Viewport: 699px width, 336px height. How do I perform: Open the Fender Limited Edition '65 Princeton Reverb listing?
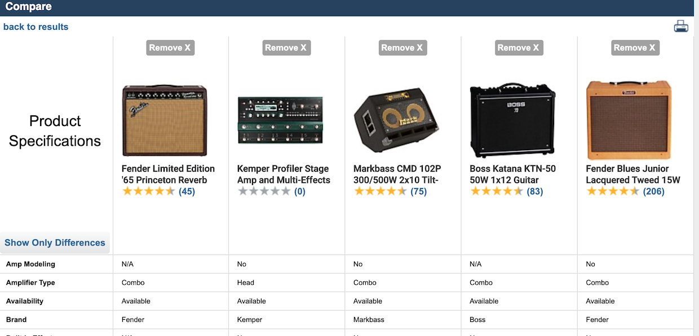[x=167, y=174]
